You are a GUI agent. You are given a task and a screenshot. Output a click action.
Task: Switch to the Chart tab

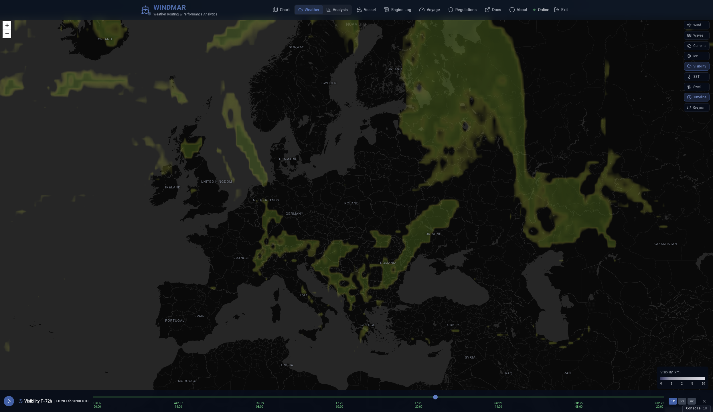(x=281, y=10)
